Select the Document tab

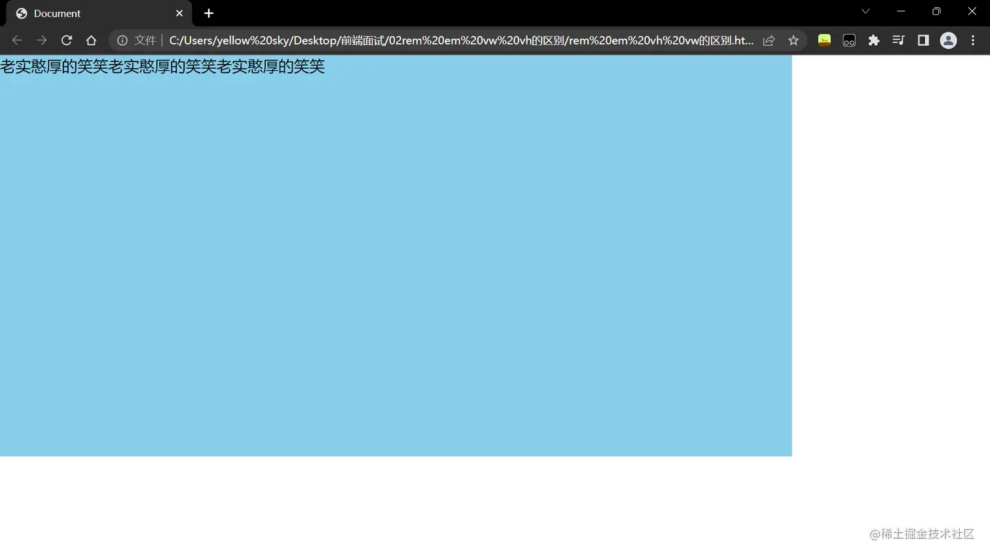click(x=98, y=13)
